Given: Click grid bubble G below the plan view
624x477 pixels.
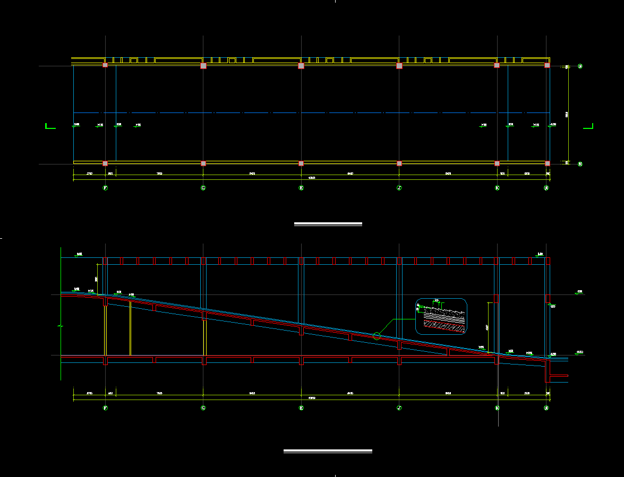Looking at the screenshot, I should (x=203, y=188).
